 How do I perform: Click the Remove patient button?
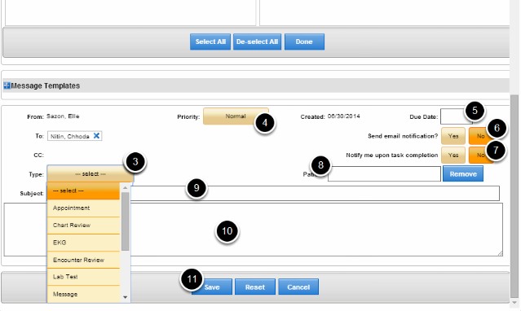[x=463, y=174]
